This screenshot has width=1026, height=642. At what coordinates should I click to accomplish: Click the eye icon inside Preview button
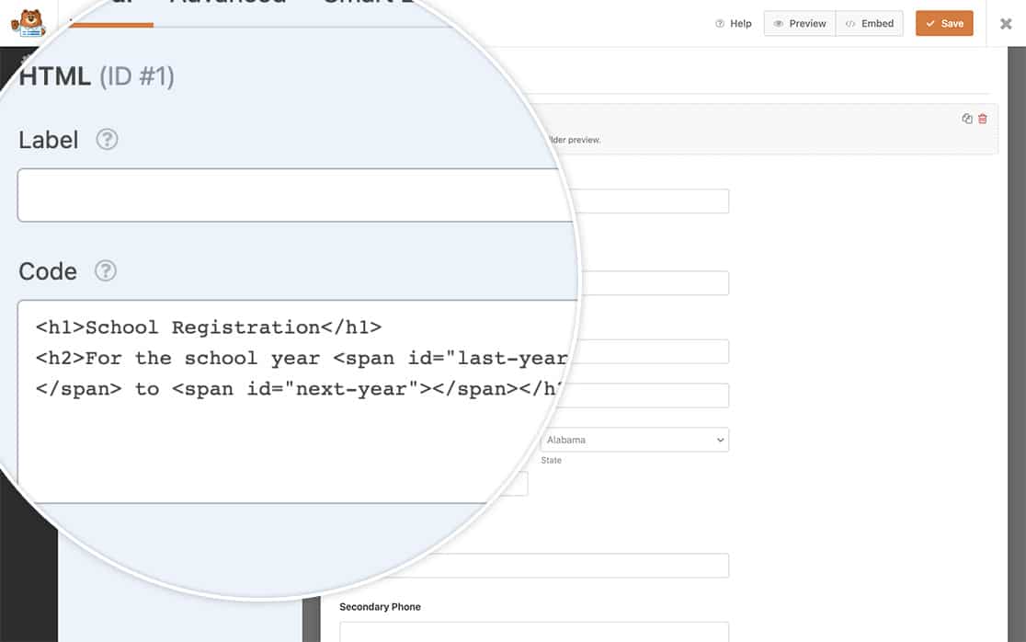coord(778,23)
